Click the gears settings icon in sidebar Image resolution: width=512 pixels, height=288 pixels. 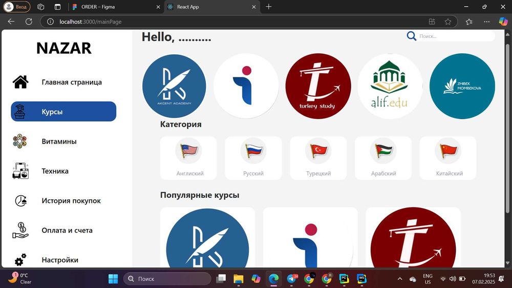coord(20,260)
